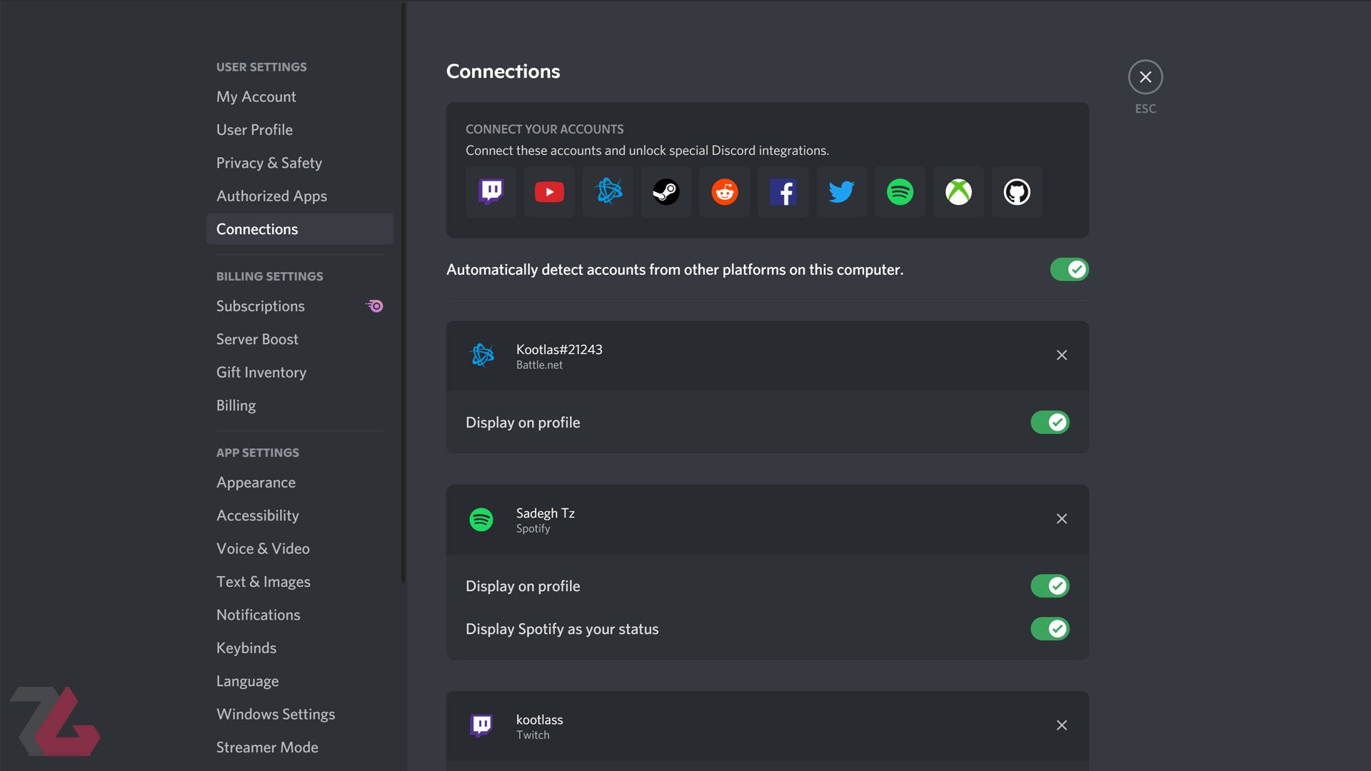This screenshot has height=771, width=1371.
Task: Go to Privacy & Safety
Action: (x=300, y=163)
